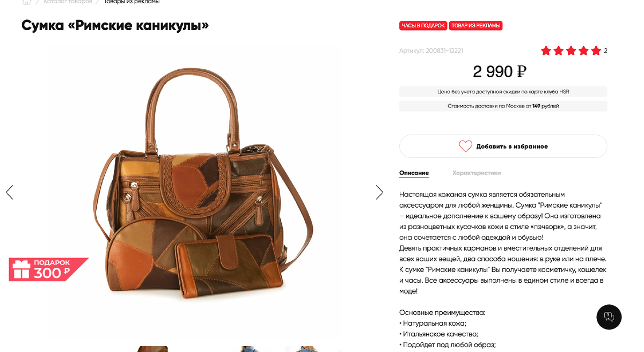Screen dimensions: 644x352
Task: Open Каталог товаров breadcrumb link
Action: [68, 2]
